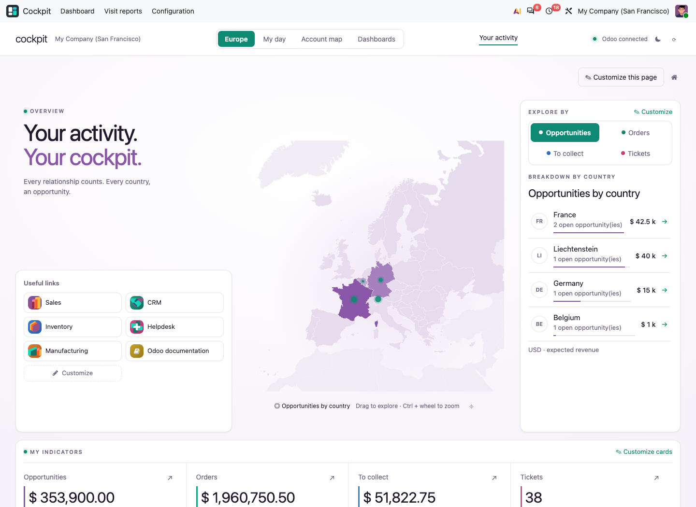This screenshot has height=507, width=696.
Task: Open the Manufacturing app link
Action: 72,351
